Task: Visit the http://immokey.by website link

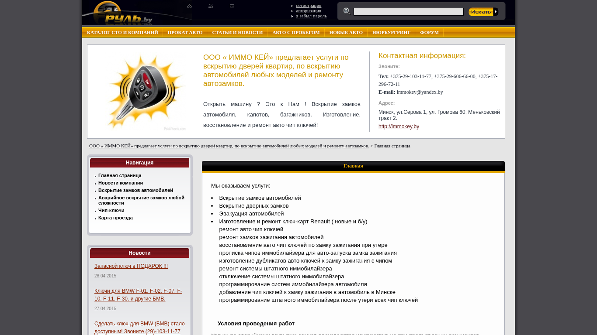Action: click(399, 126)
